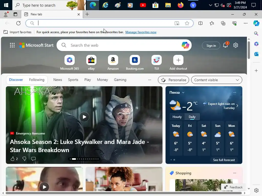Open the weather card more options menu
This screenshot has height=196, width=262.
pos(235,92)
